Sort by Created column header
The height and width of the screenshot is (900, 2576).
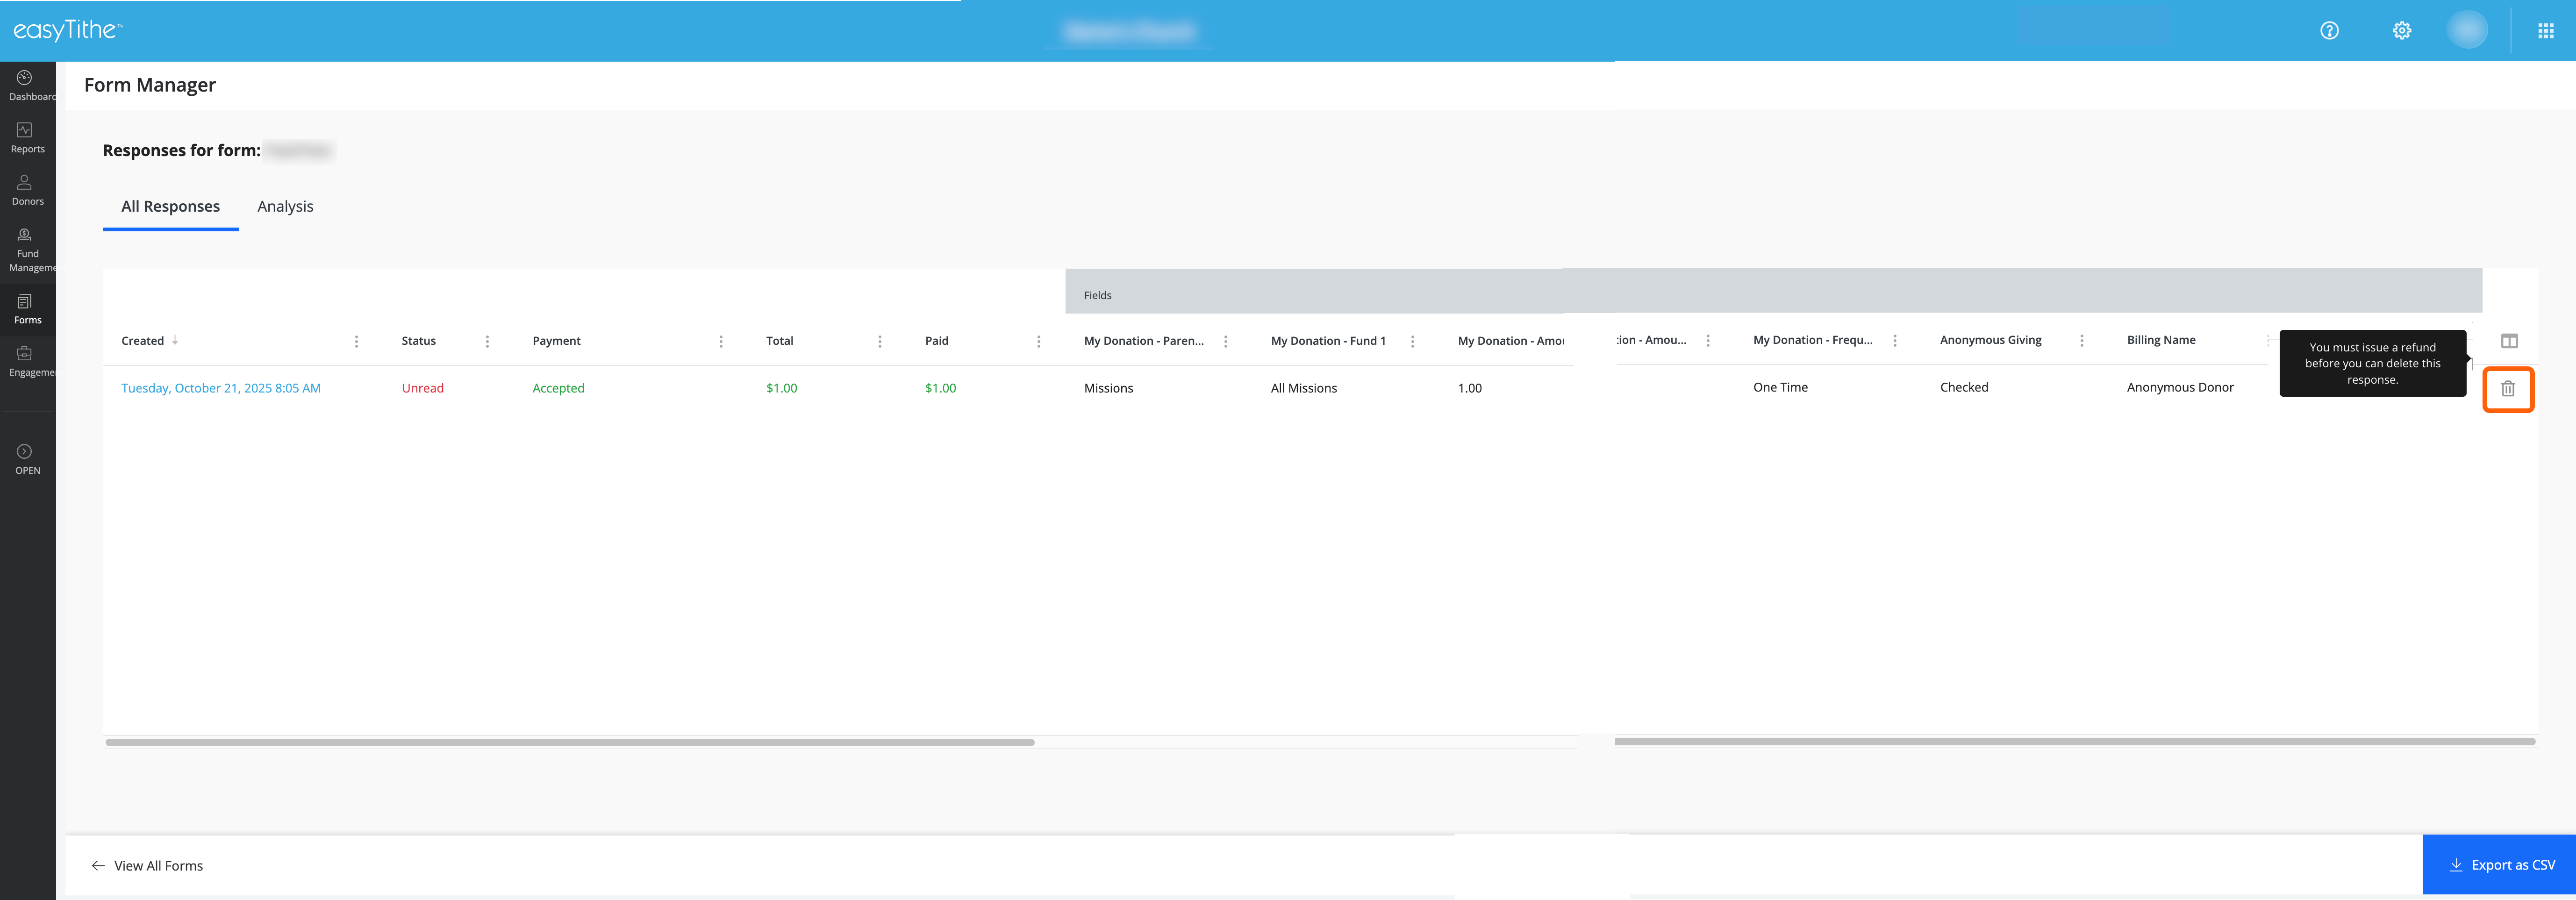(143, 341)
